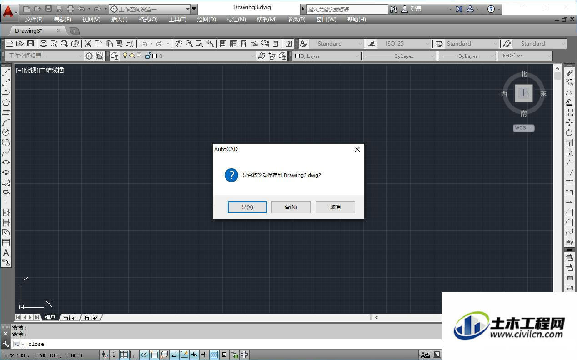Click the [俯视] view control label
Viewport: 577px width, 360px height.
tap(31, 70)
